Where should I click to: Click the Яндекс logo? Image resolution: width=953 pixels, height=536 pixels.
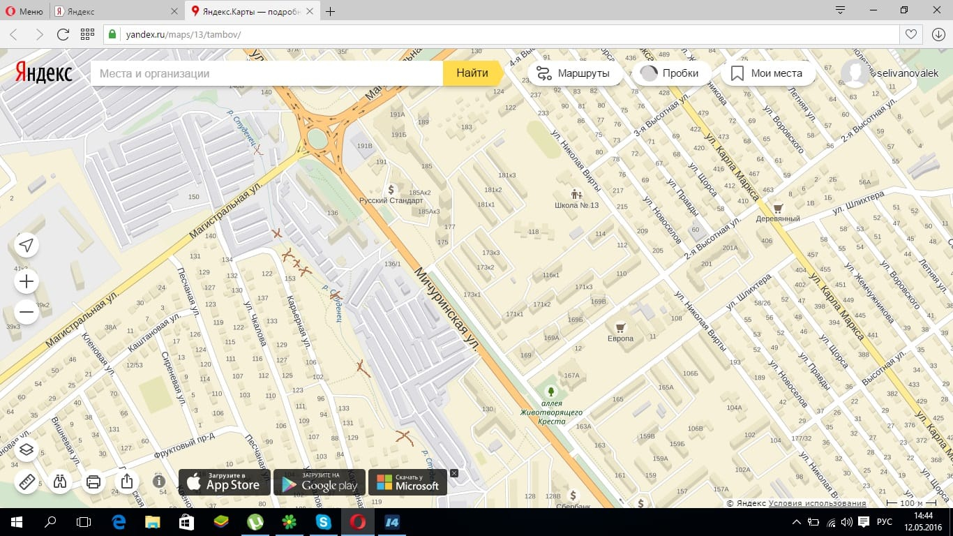pos(44,73)
